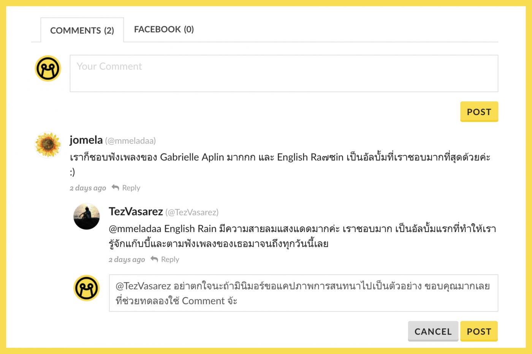The image size is (532, 354).
Task: Open TezVasarez's silhouette profile picture
Action: [87, 217]
